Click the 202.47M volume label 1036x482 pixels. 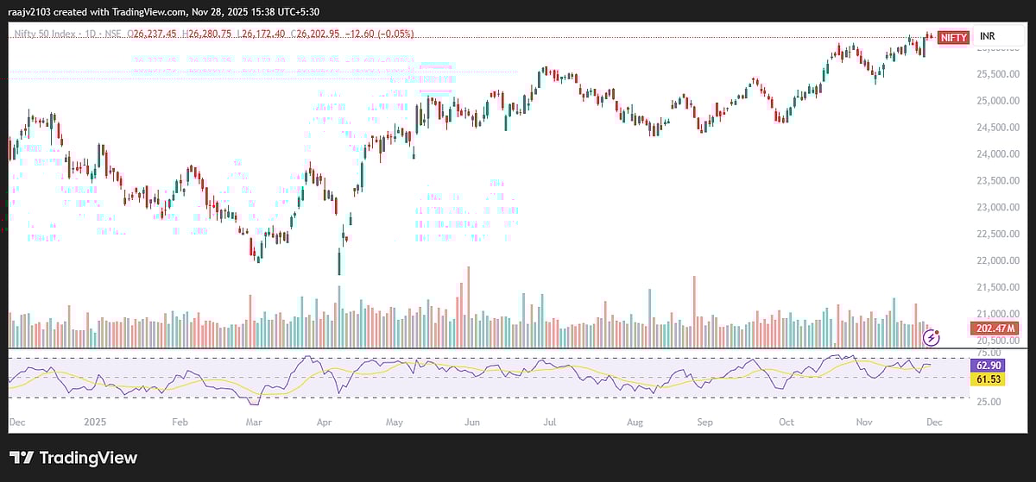pos(996,329)
